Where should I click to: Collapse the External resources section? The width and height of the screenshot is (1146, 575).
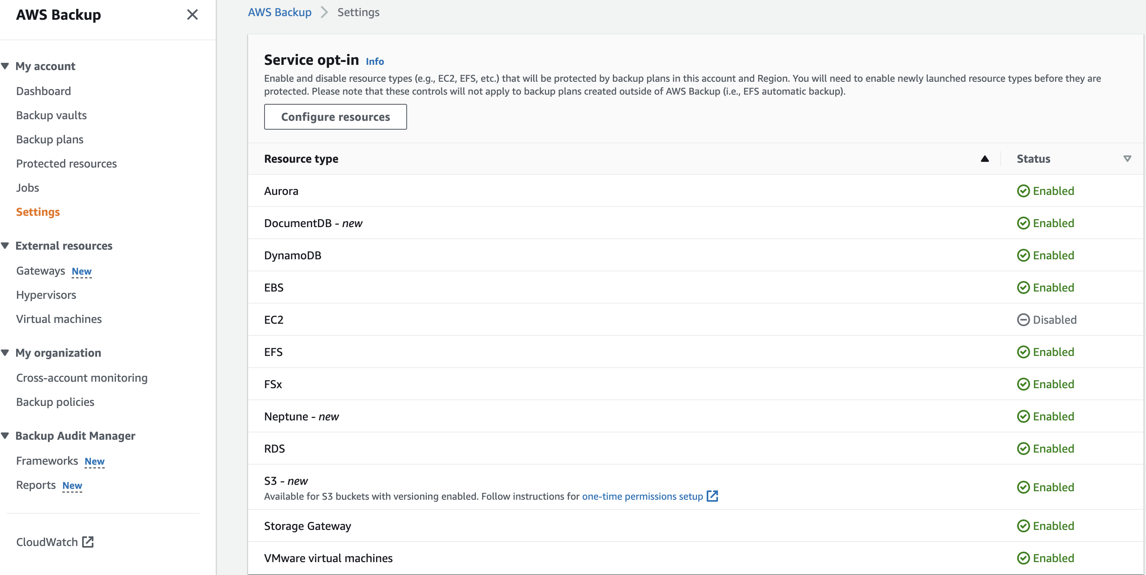(x=5, y=246)
